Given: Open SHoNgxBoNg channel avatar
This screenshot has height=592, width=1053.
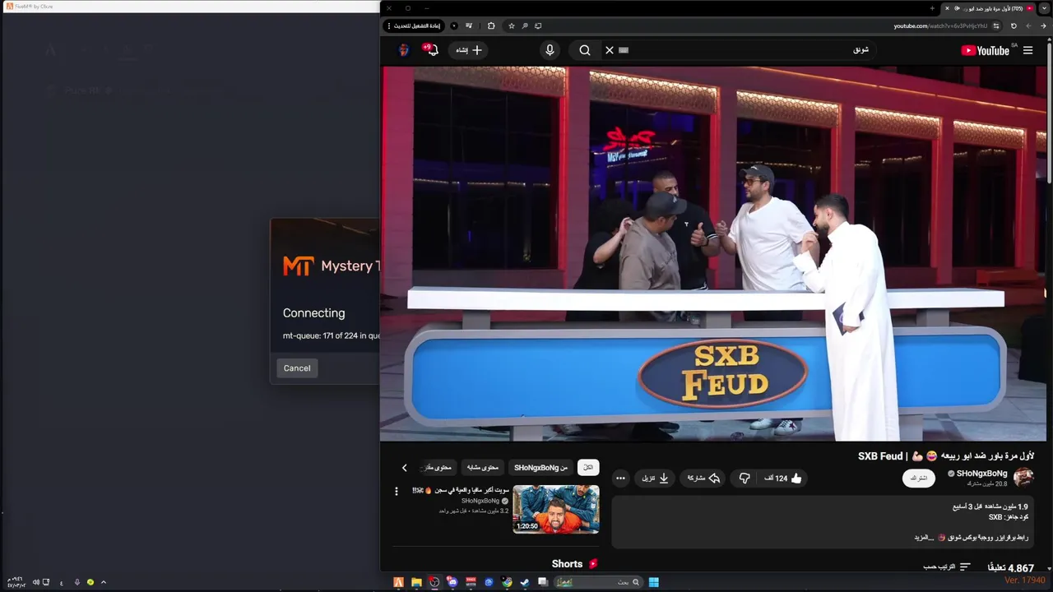Looking at the screenshot, I should (1023, 478).
